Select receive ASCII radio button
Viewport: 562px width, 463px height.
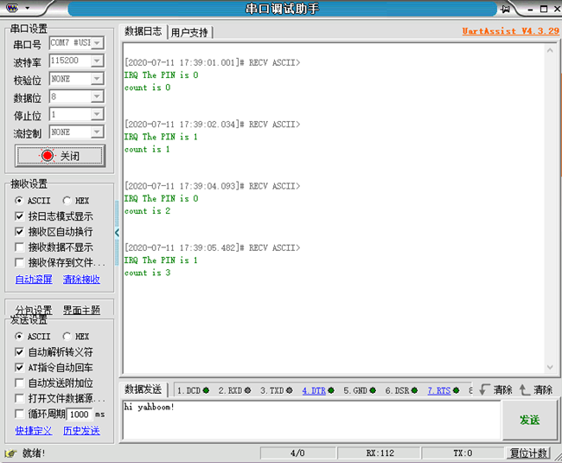click(19, 201)
